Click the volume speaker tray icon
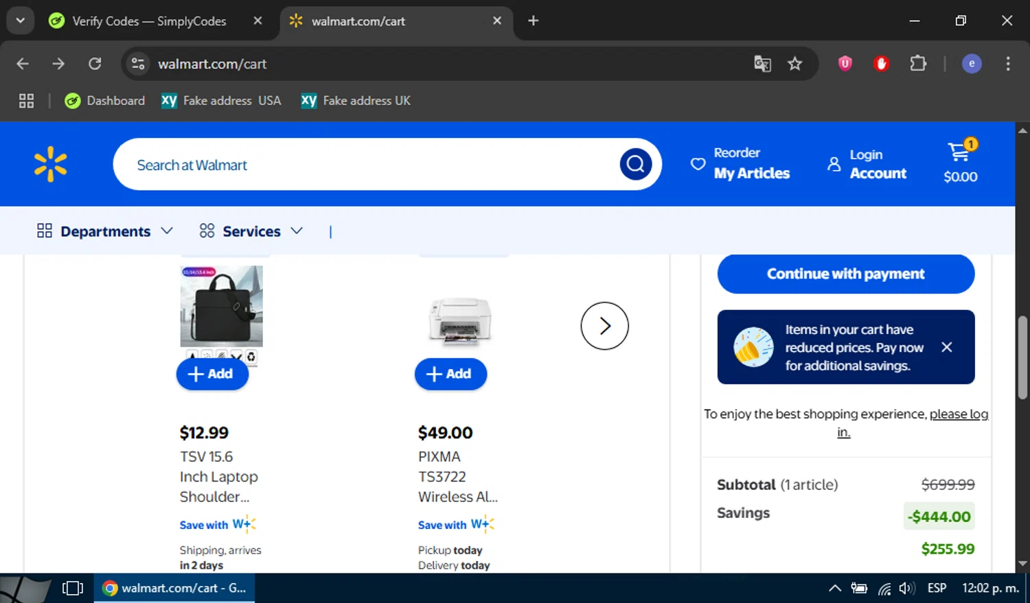The image size is (1030, 603). pyautogui.click(x=907, y=589)
